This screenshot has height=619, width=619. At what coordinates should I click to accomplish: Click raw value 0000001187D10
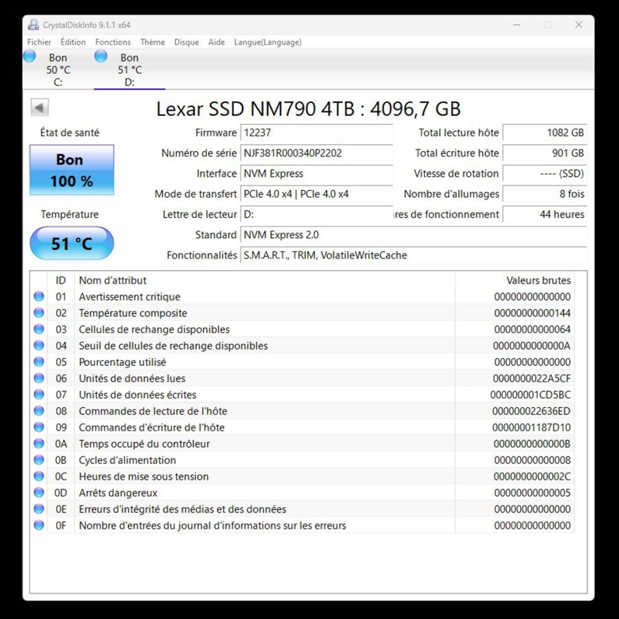pyautogui.click(x=531, y=427)
